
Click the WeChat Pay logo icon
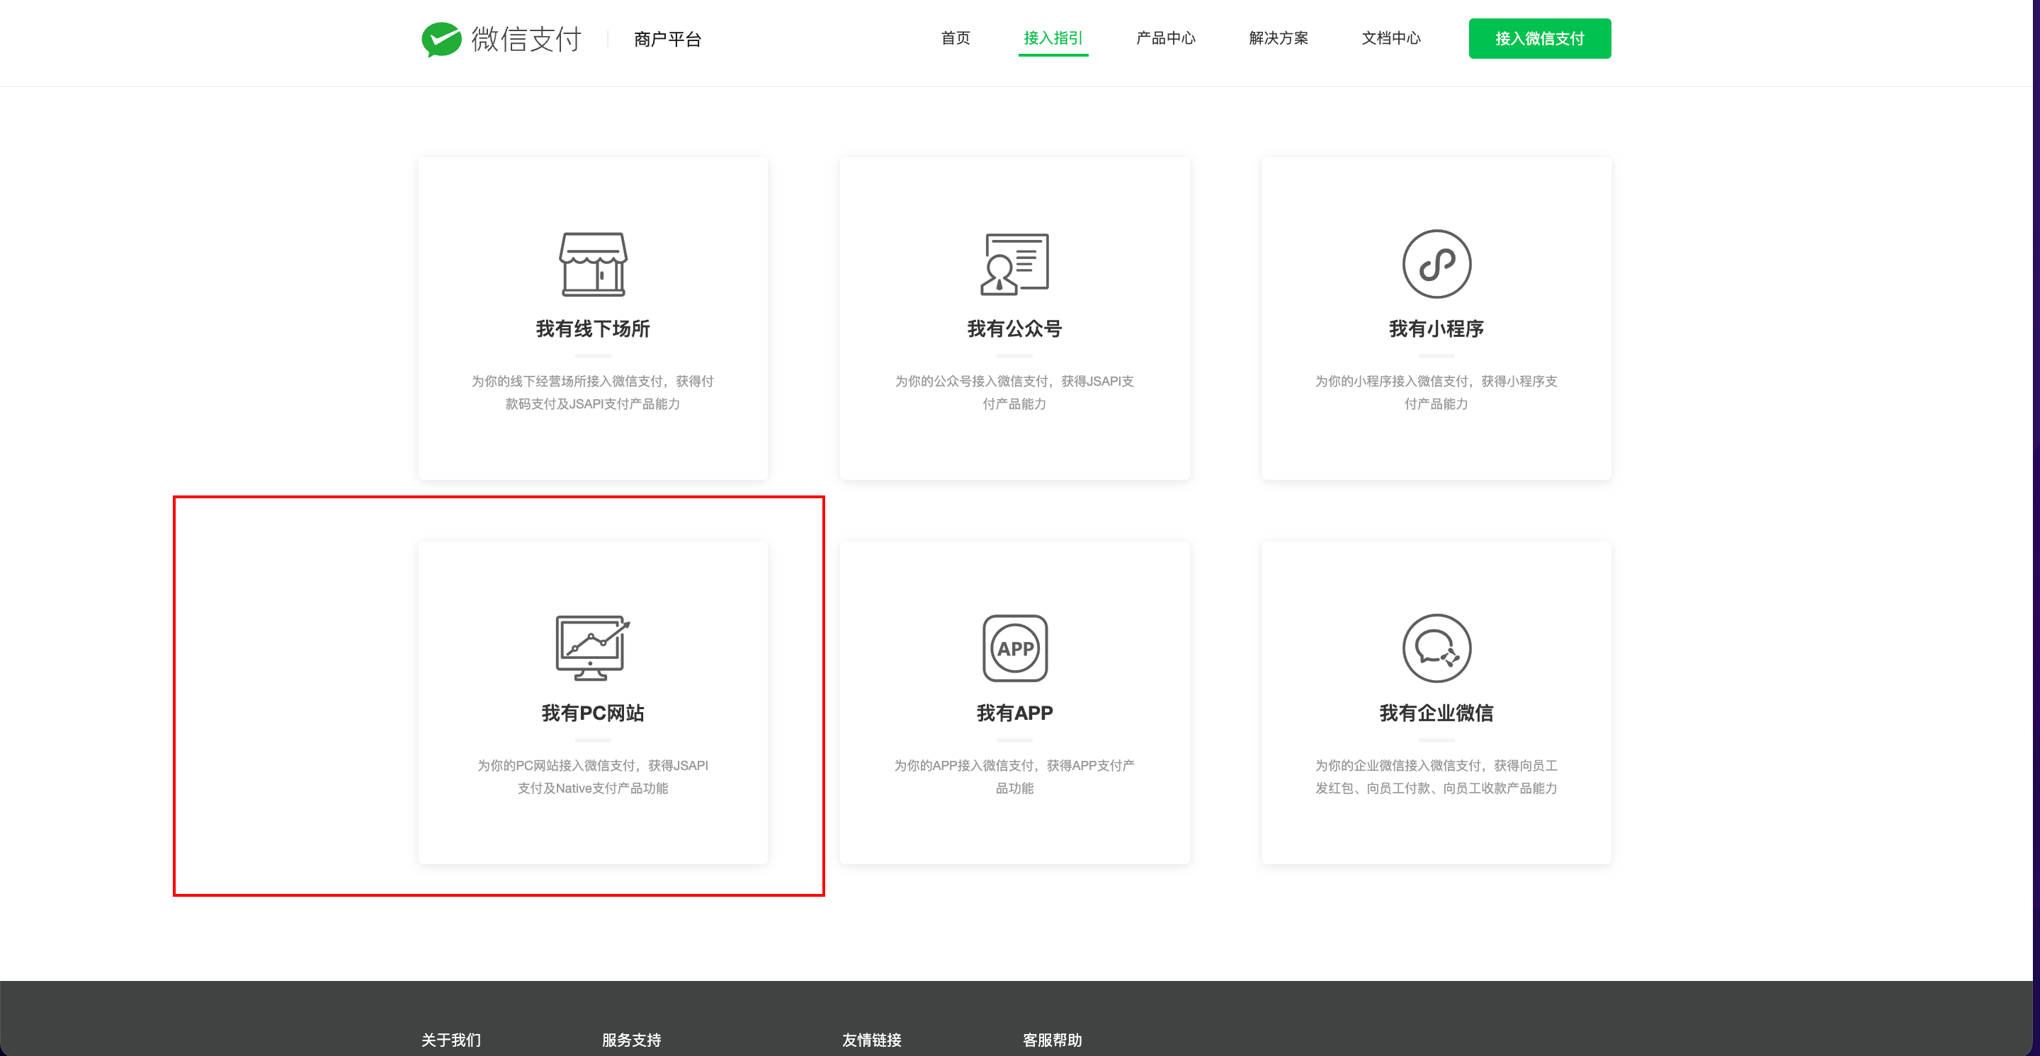tap(441, 39)
